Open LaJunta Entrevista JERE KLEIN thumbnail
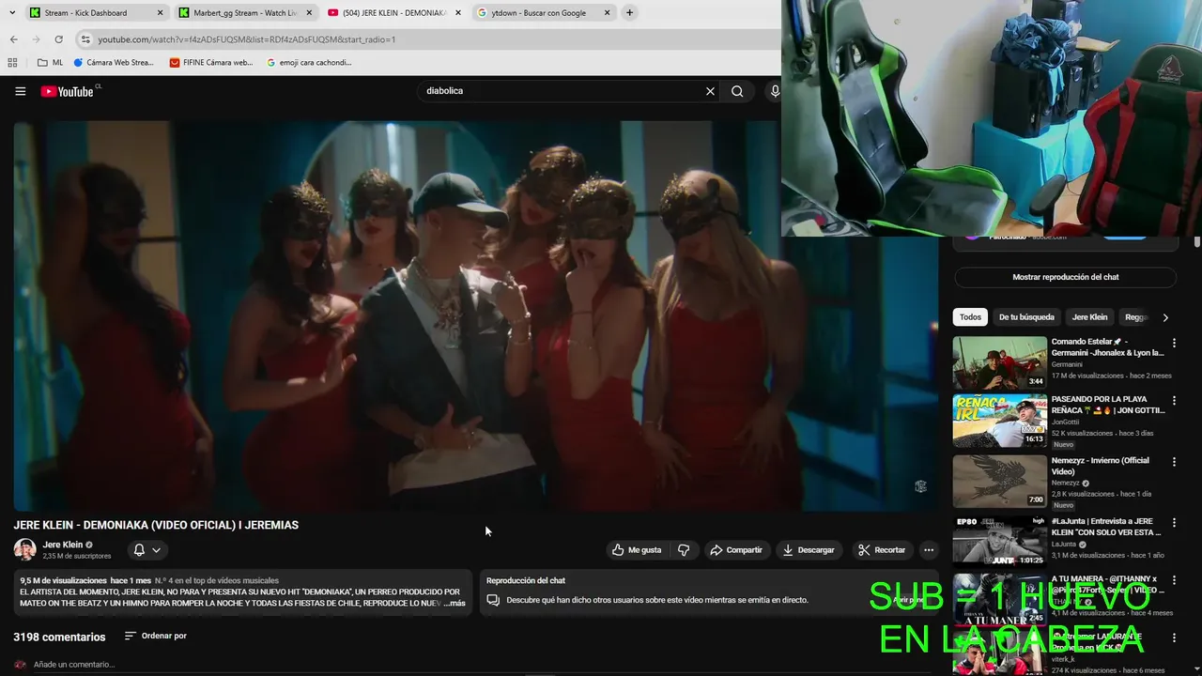Screen dimensions: 1202x676 pos(999,541)
